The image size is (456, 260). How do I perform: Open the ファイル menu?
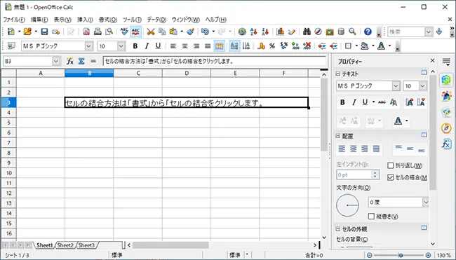14,20
